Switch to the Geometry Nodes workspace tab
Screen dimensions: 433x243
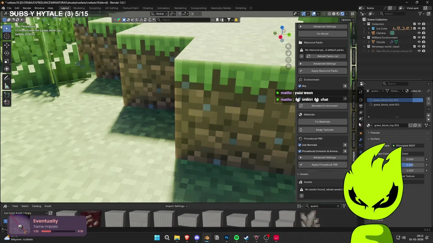click(x=221, y=8)
